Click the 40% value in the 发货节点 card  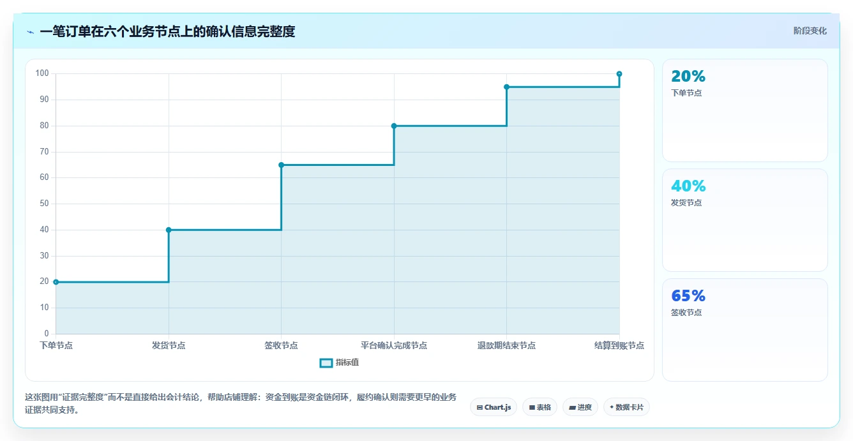pos(688,186)
